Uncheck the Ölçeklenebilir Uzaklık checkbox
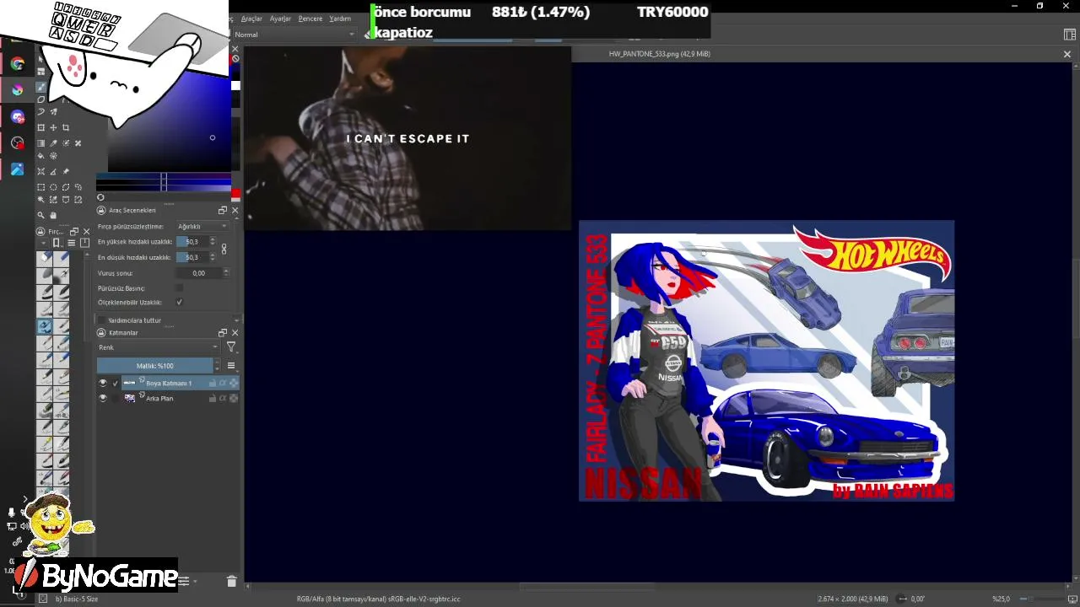Screen dimensions: 1080x607 (x=179, y=302)
